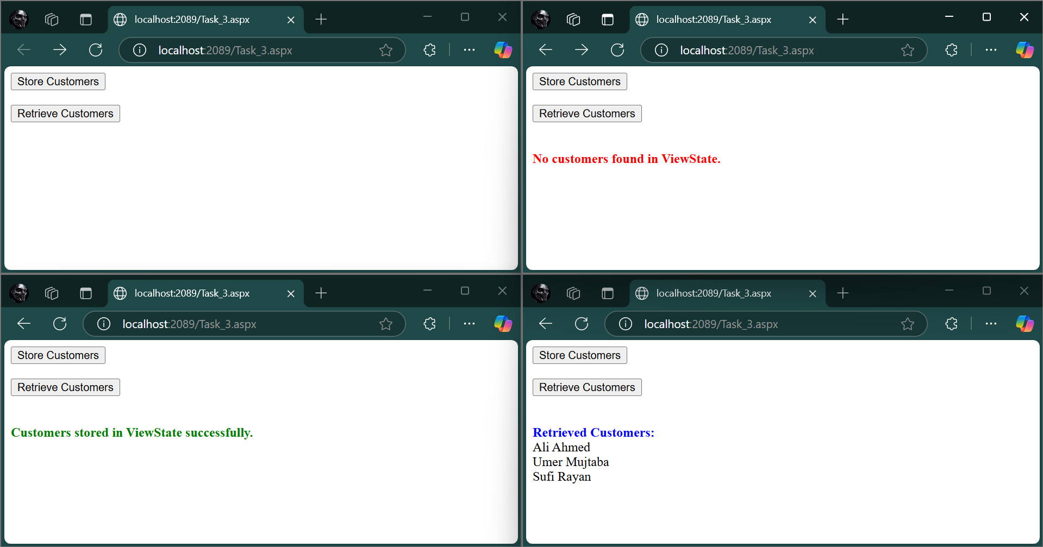Click customer name 'Ali Ahmed'
Screen dimensions: 1043x547
tap(561, 447)
